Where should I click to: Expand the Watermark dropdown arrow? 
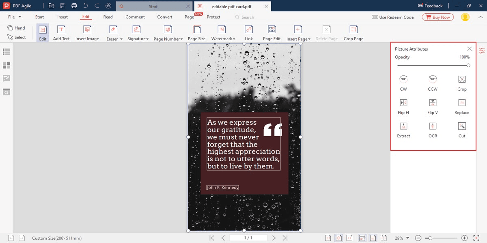point(234,39)
